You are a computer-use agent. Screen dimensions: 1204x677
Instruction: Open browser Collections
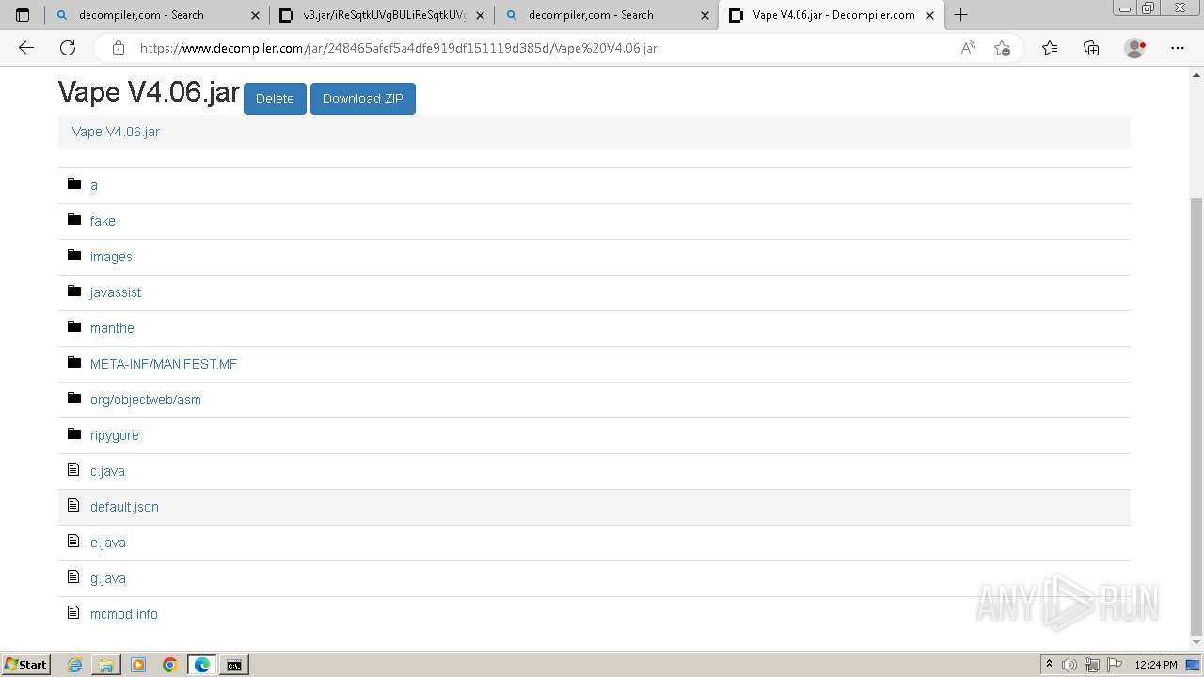[x=1091, y=48]
